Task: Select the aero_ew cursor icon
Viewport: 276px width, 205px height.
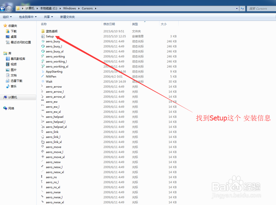Action: coord(43,100)
